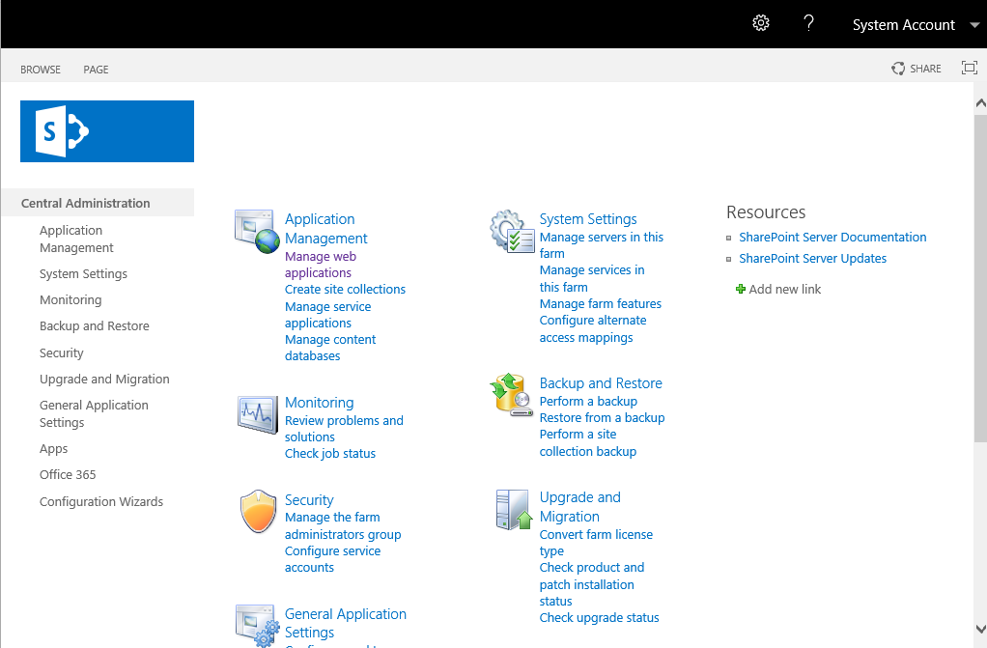Click the System Settings gear checklist icon
Image resolution: width=987 pixels, height=648 pixels.
tap(512, 231)
